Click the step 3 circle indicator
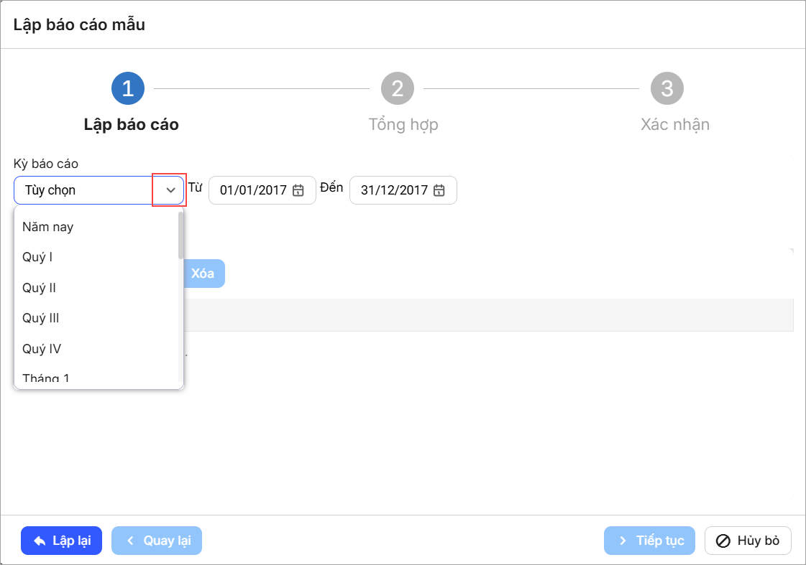 667,88
